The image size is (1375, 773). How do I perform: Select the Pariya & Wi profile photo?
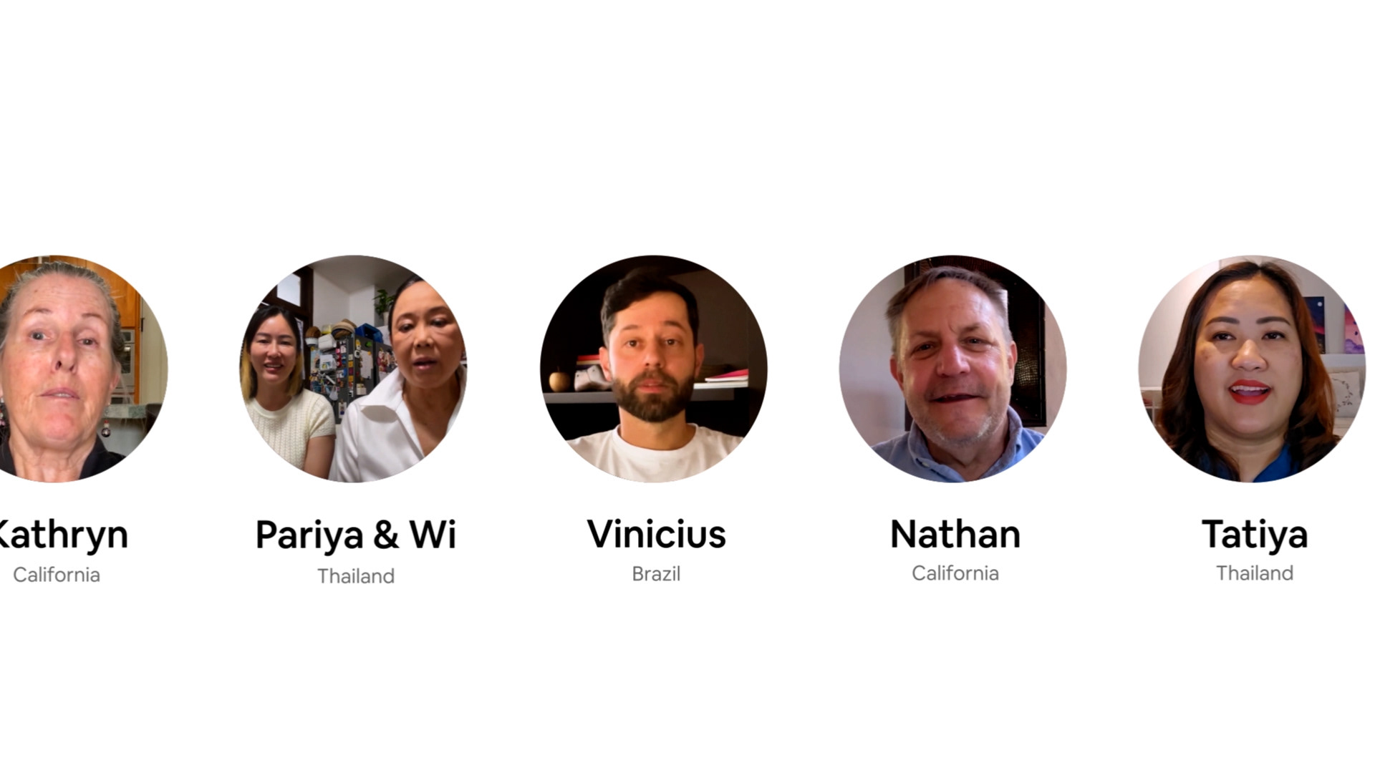pos(353,369)
